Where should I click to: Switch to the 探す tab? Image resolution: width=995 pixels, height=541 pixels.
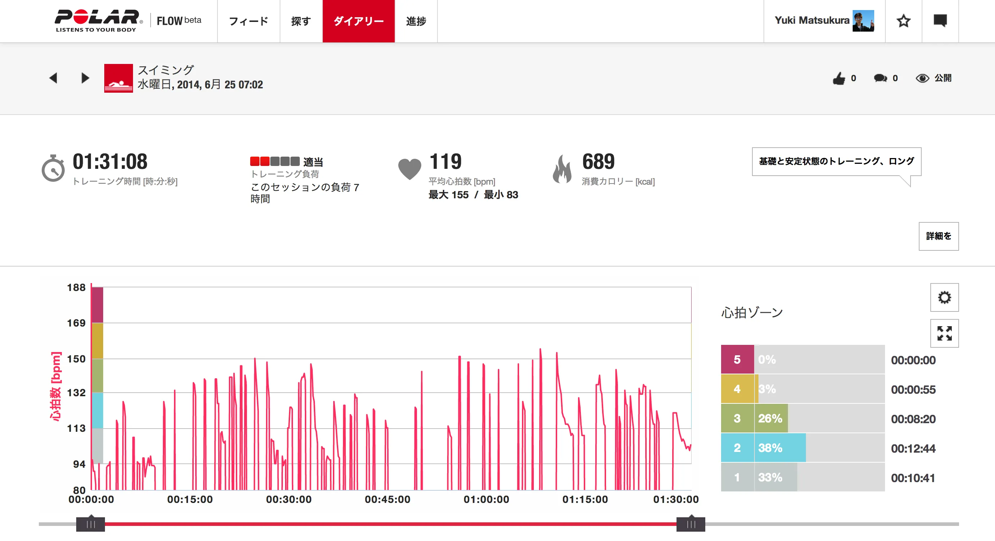tap(301, 21)
